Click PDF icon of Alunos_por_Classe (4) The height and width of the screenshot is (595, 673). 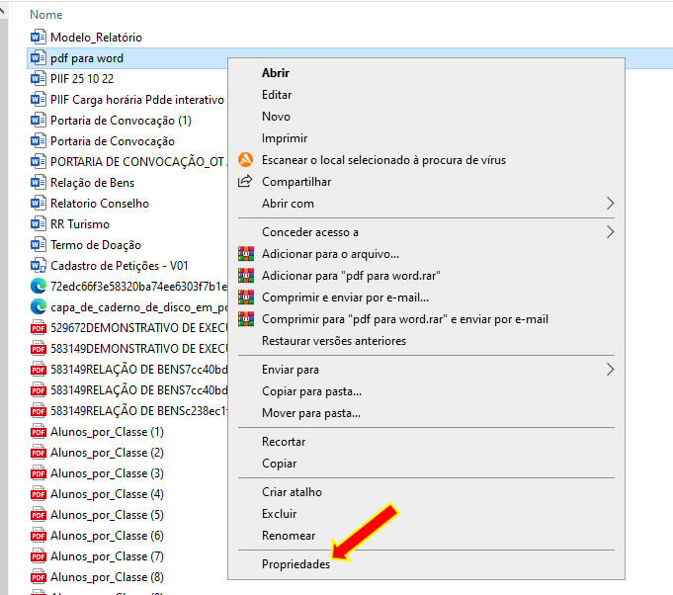39,493
